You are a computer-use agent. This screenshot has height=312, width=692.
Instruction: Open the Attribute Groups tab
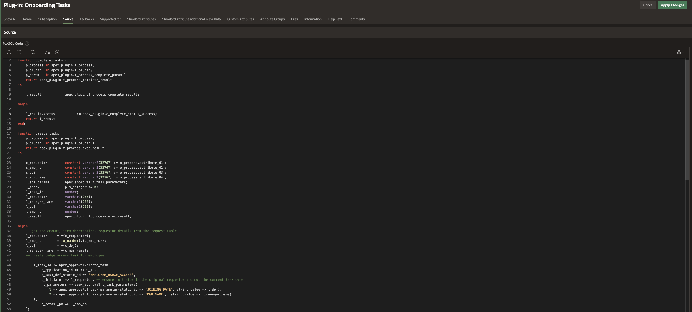point(272,19)
